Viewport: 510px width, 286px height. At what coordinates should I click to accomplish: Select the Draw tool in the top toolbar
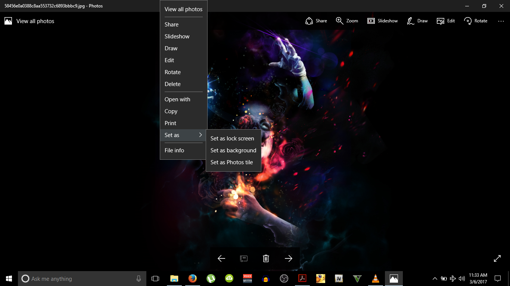click(x=417, y=21)
